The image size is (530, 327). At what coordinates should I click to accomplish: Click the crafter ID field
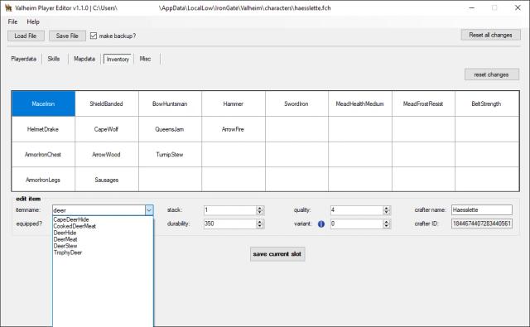point(482,224)
